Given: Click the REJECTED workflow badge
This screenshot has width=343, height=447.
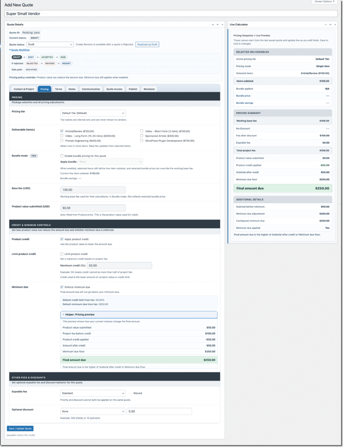Looking at the screenshot, I should [32, 64].
